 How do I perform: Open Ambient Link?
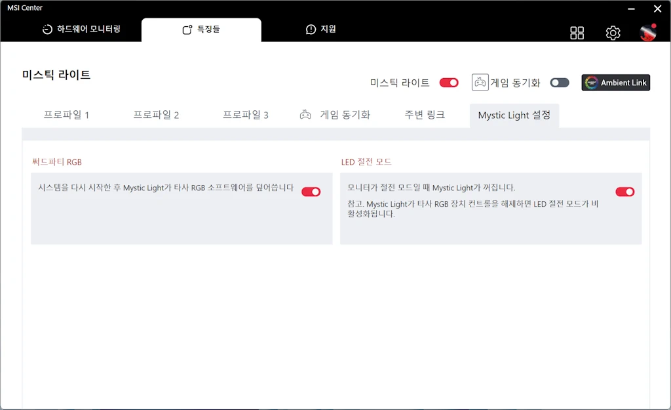tap(615, 83)
